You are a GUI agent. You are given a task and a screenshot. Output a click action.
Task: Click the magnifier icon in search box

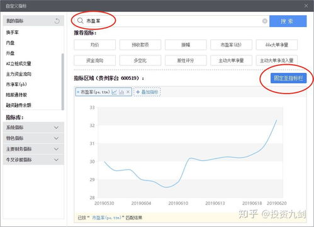point(80,21)
